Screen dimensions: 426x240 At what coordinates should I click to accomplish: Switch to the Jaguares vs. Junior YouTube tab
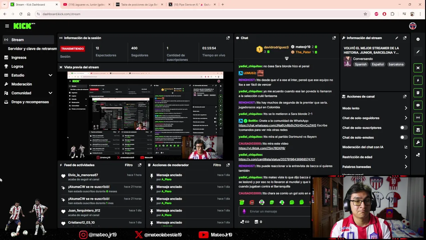click(87, 5)
